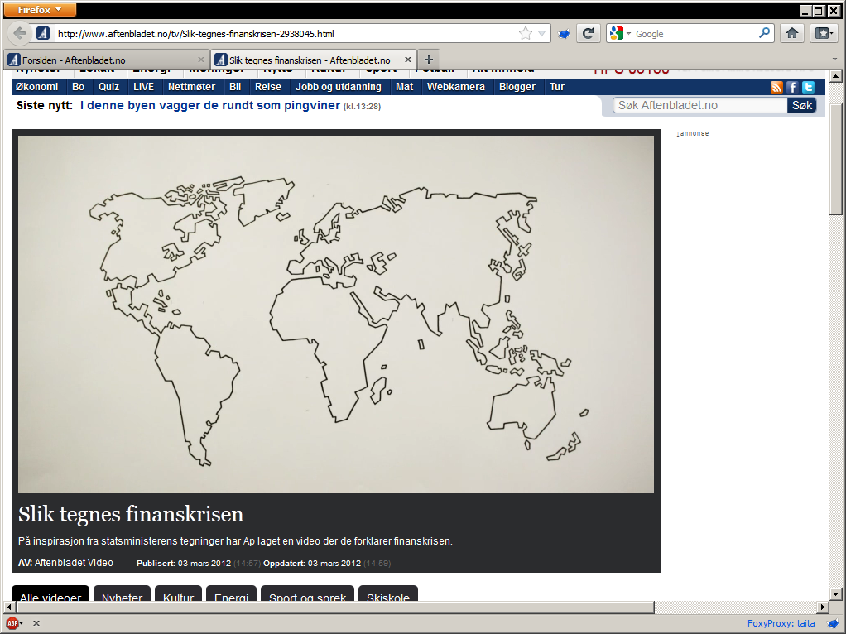Open the Facebook icon in navigation bar
The image size is (846, 634).
coord(792,87)
